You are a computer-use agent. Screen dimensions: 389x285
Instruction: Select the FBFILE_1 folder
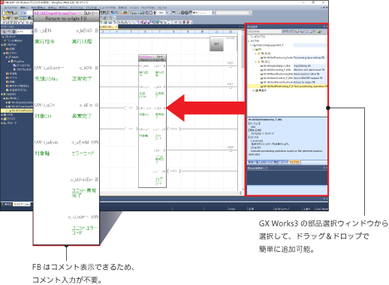(13, 99)
